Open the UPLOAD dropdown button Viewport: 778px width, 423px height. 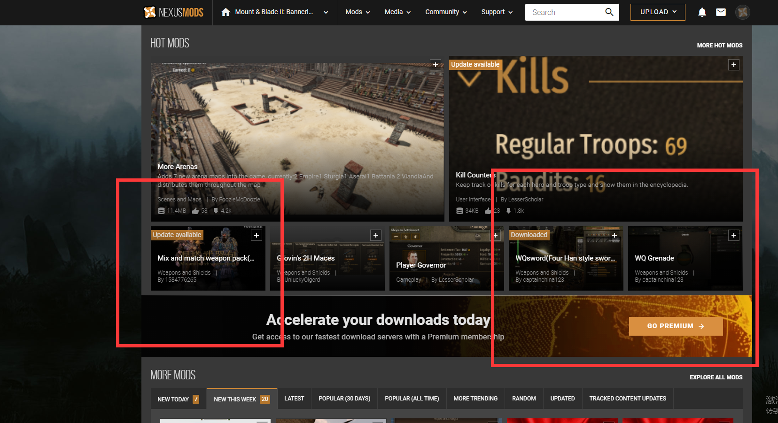click(658, 12)
